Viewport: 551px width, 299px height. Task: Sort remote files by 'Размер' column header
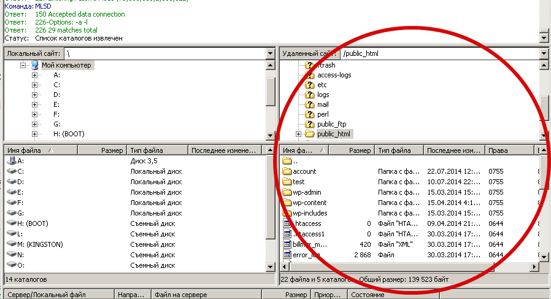(352, 150)
